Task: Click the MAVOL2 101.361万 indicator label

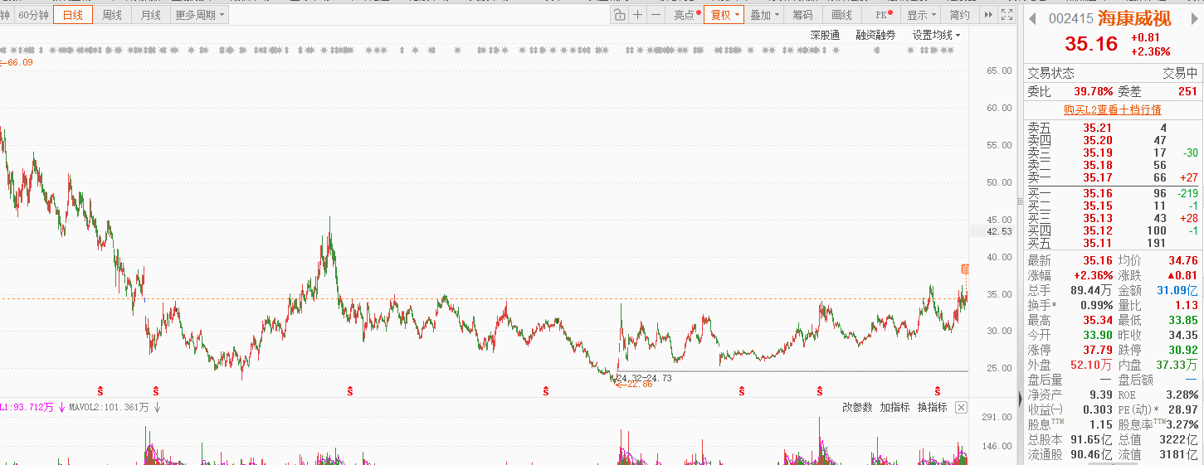Action: point(110,407)
